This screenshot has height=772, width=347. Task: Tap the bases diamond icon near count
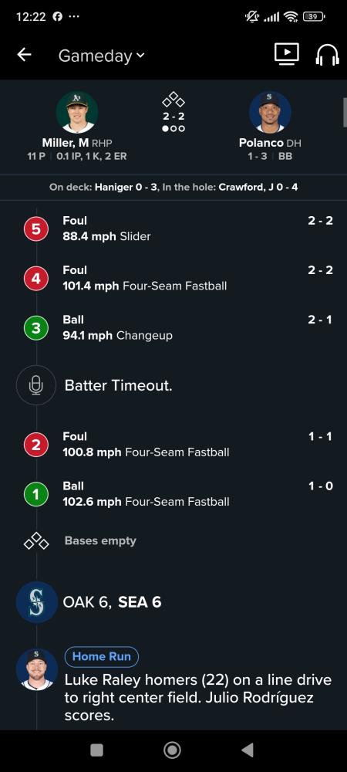pyautogui.click(x=173, y=100)
